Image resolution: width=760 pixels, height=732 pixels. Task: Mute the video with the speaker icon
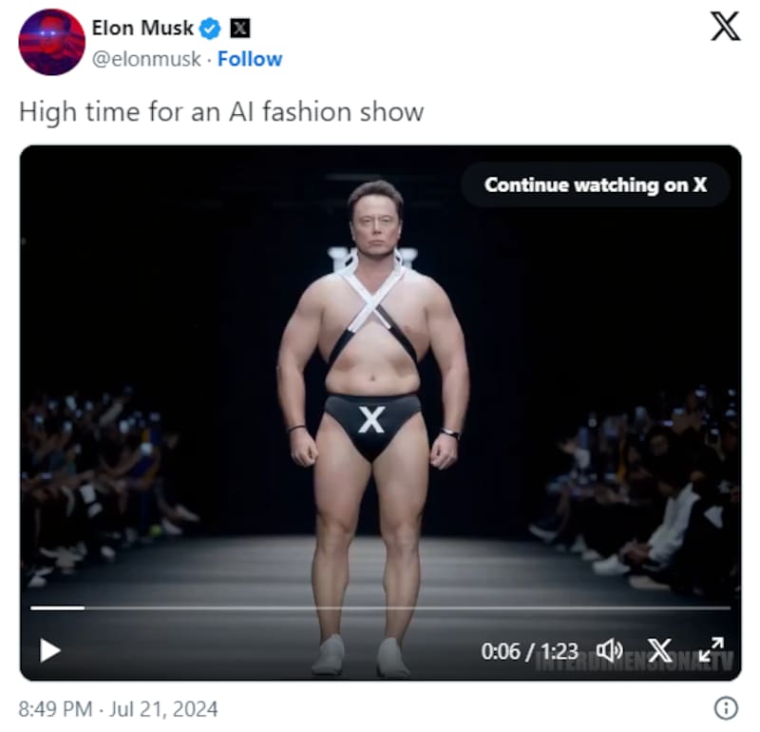[x=609, y=650]
